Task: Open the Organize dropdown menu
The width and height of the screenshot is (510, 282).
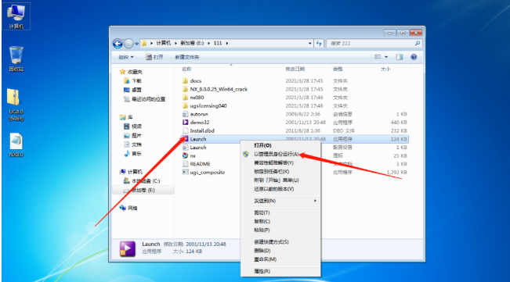Action: (126, 57)
